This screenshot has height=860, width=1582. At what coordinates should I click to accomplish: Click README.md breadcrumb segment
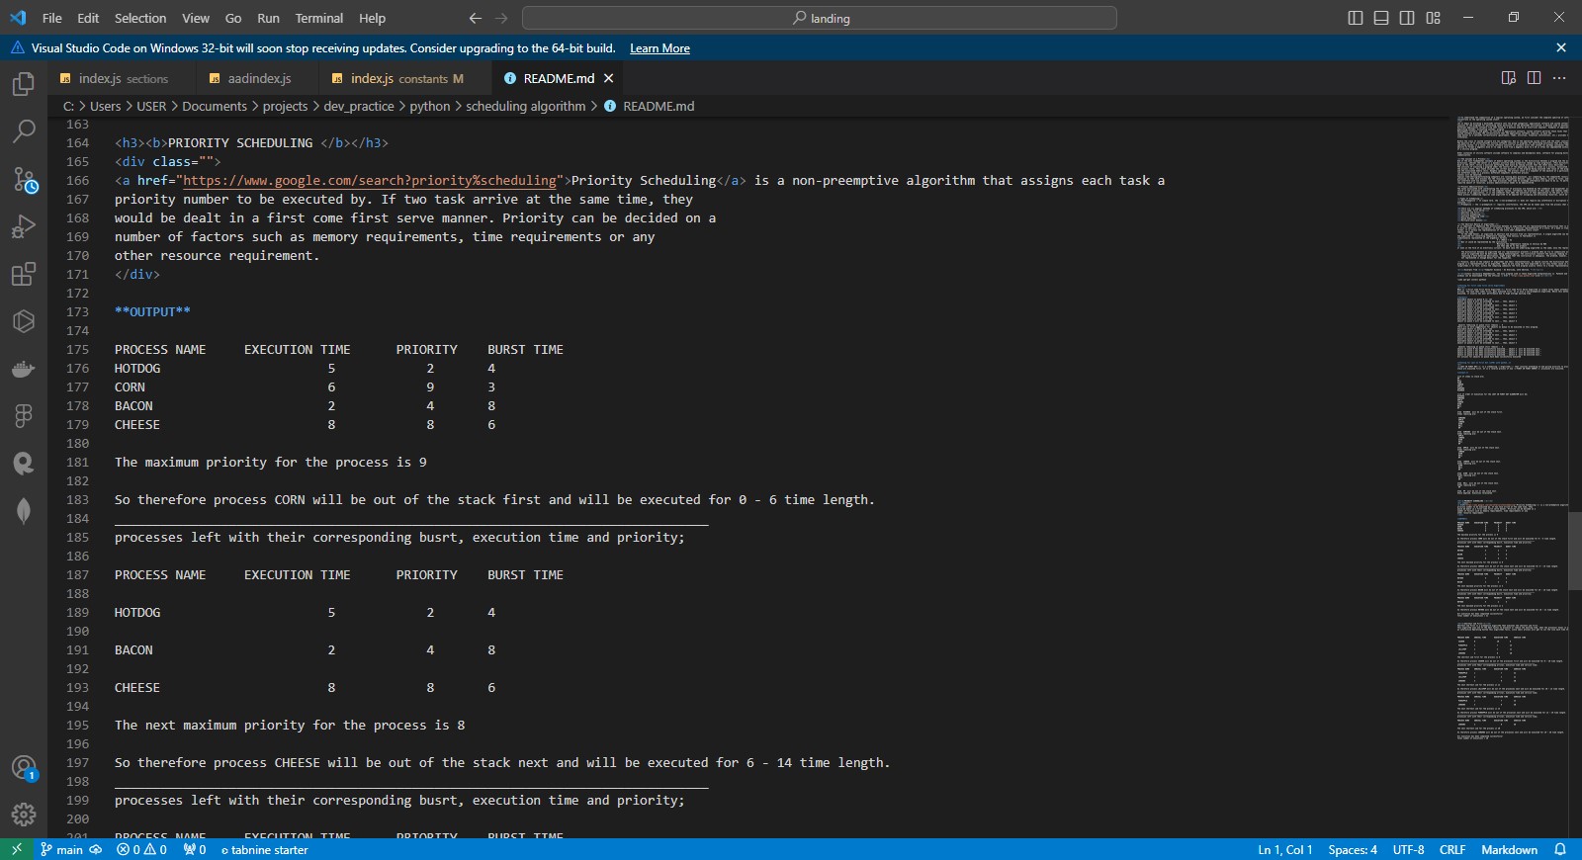click(x=659, y=106)
